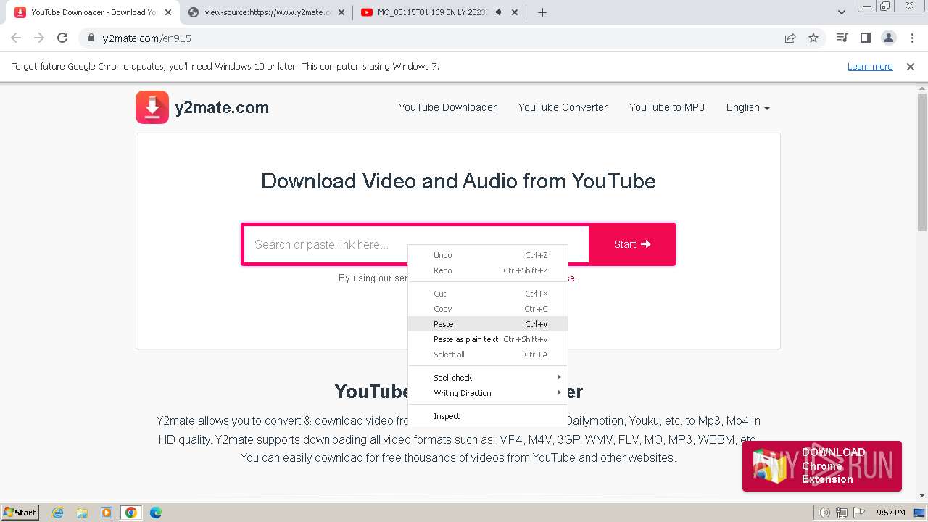Open the Action Center flag icon in tray
928x522 pixels.
click(x=860, y=513)
